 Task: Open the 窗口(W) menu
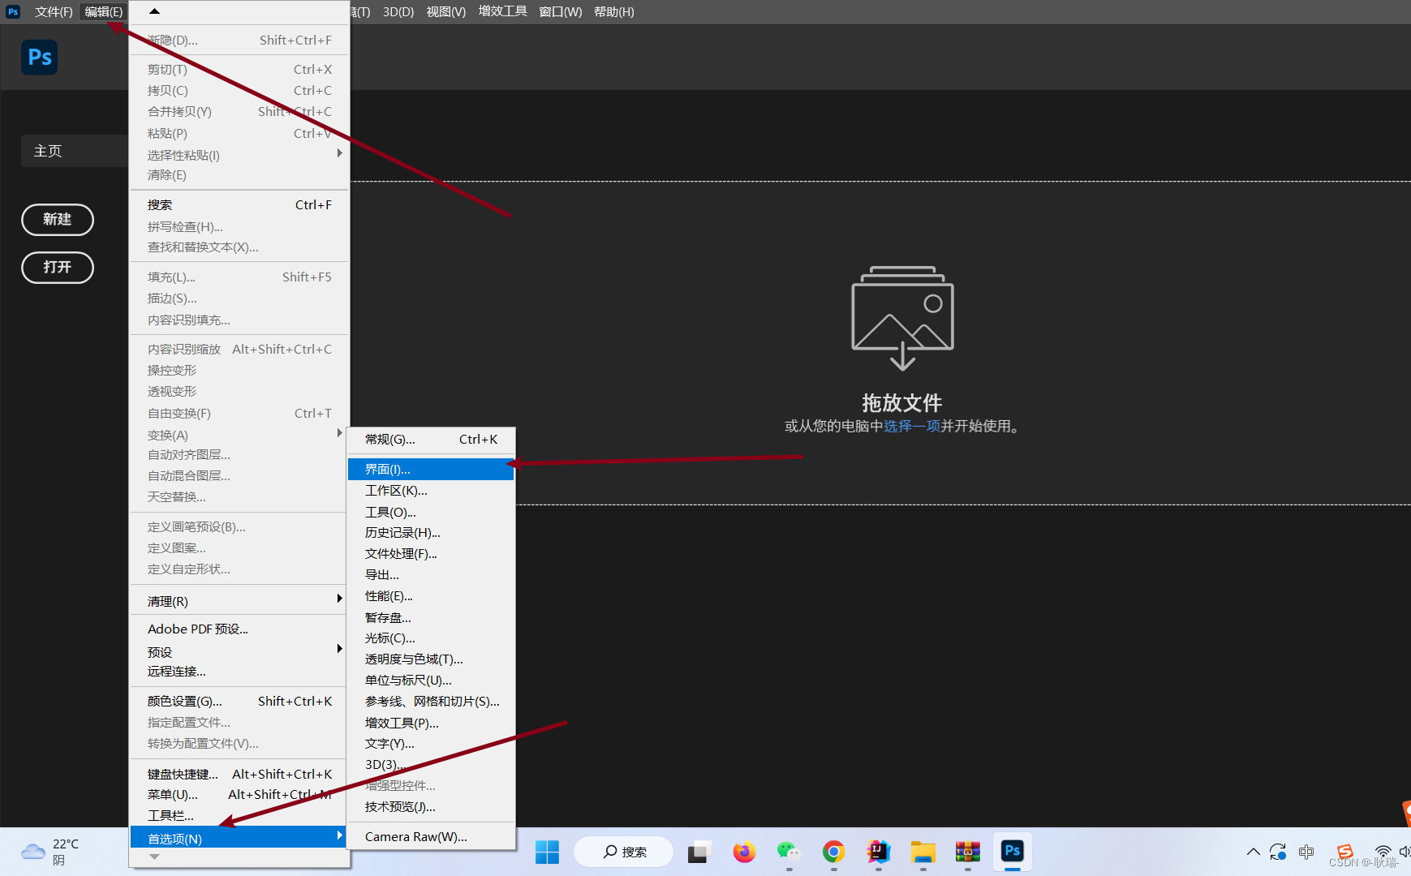click(x=561, y=11)
